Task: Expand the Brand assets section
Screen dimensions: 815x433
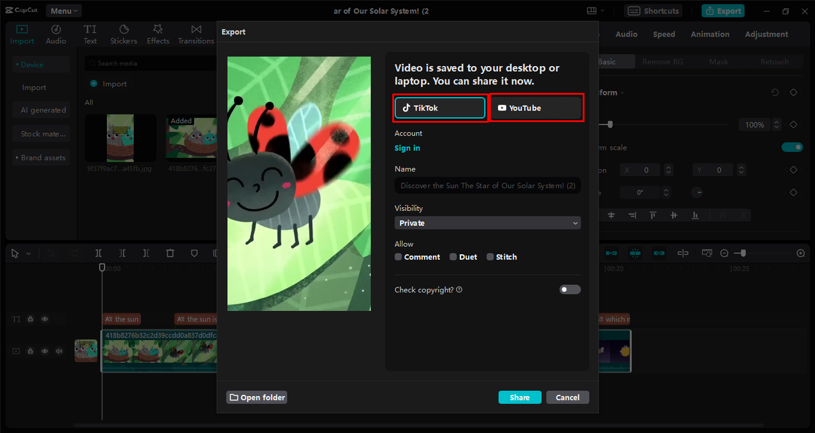Action: tap(41, 158)
